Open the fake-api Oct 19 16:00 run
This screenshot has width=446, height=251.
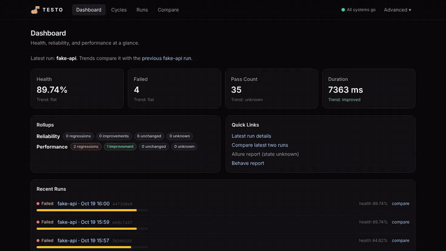pyautogui.click(x=83, y=204)
